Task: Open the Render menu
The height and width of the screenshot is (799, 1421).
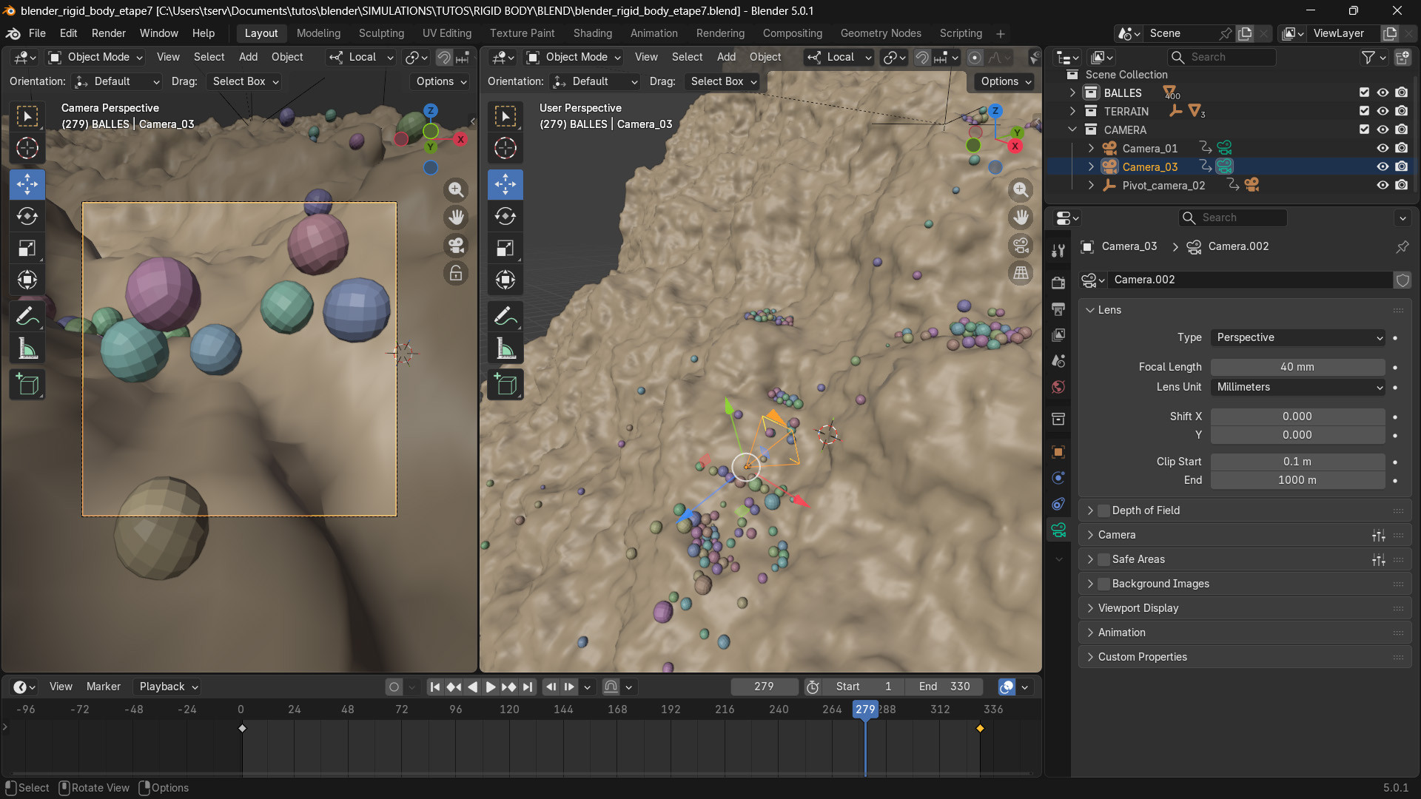Action: [108, 33]
